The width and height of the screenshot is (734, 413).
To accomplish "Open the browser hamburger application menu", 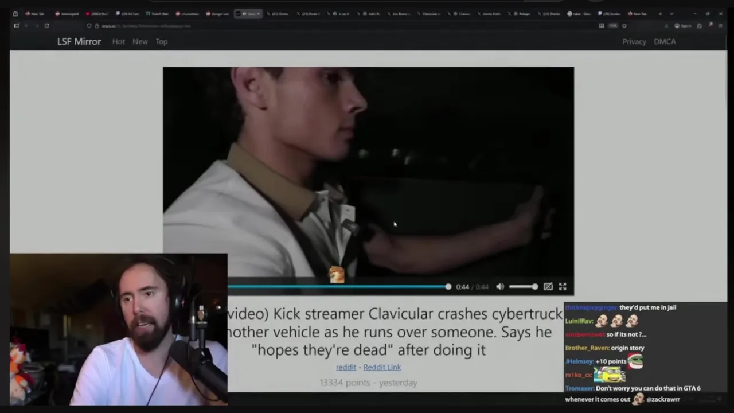I will pyautogui.click(x=720, y=25).
